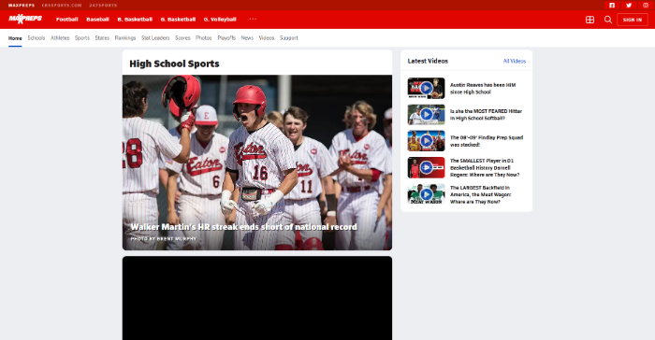
Task: Open the Instagram icon in top bar
Action: click(646, 5)
